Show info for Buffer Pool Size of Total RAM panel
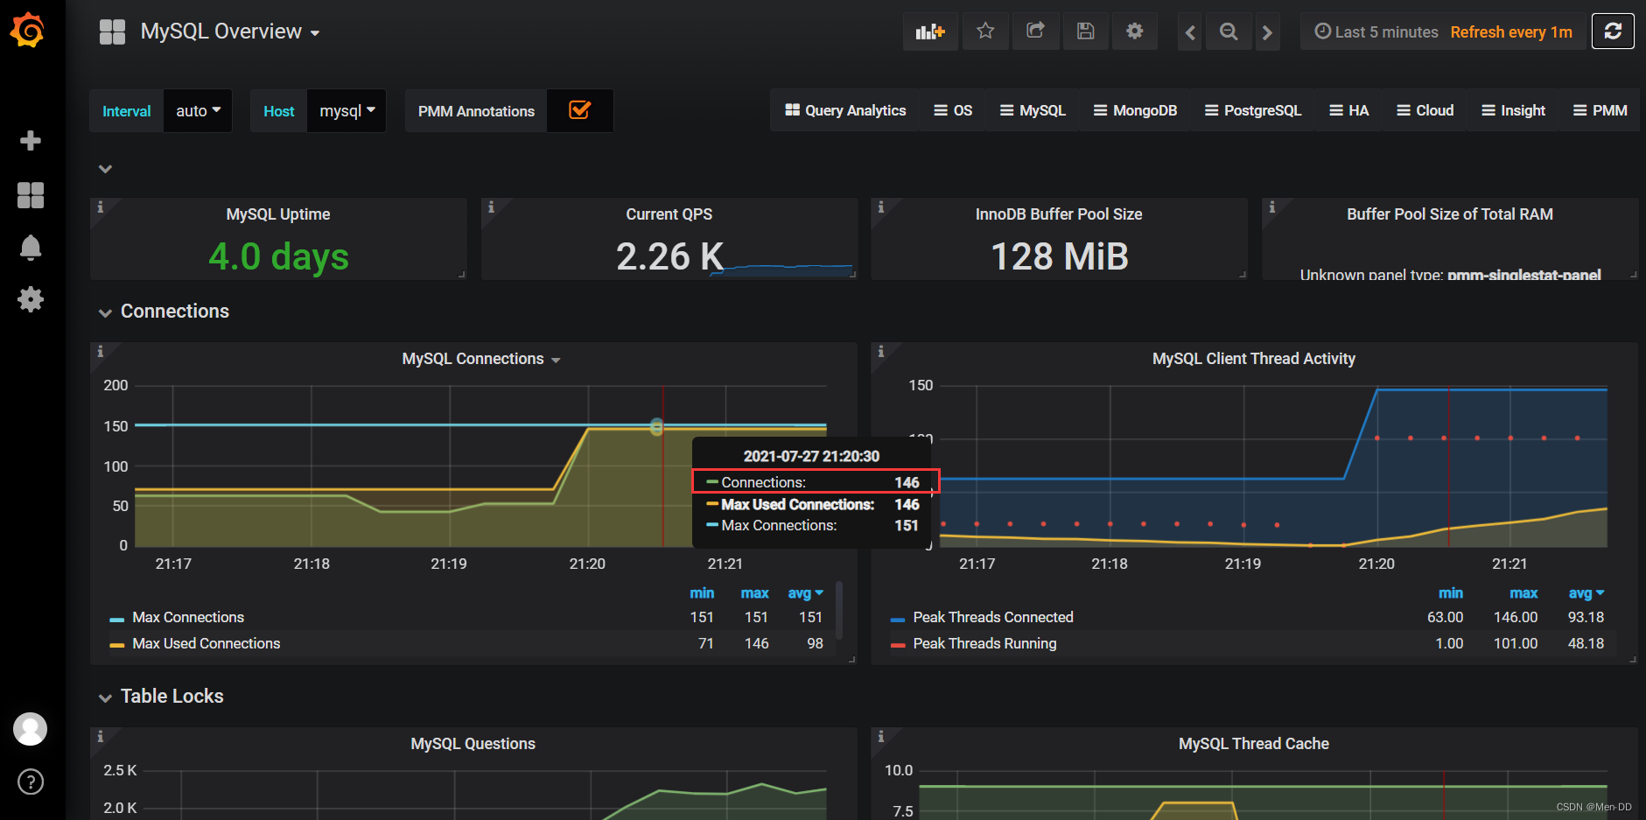Image resolution: width=1646 pixels, height=820 pixels. point(1272,207)
